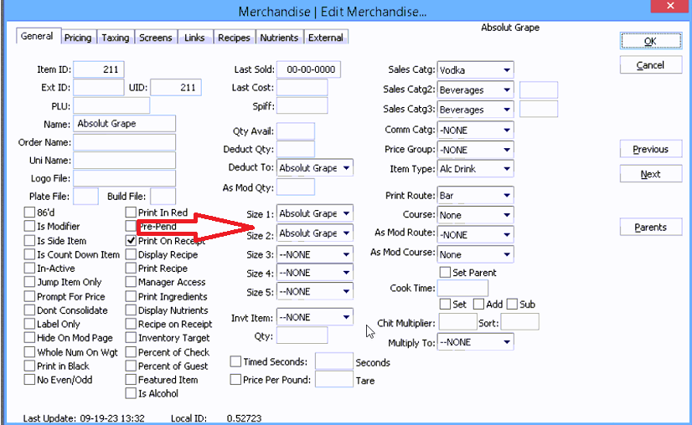Open the Size 2 dropdown
This screenshot has width=692, height=425.
(x=315, y=233)
